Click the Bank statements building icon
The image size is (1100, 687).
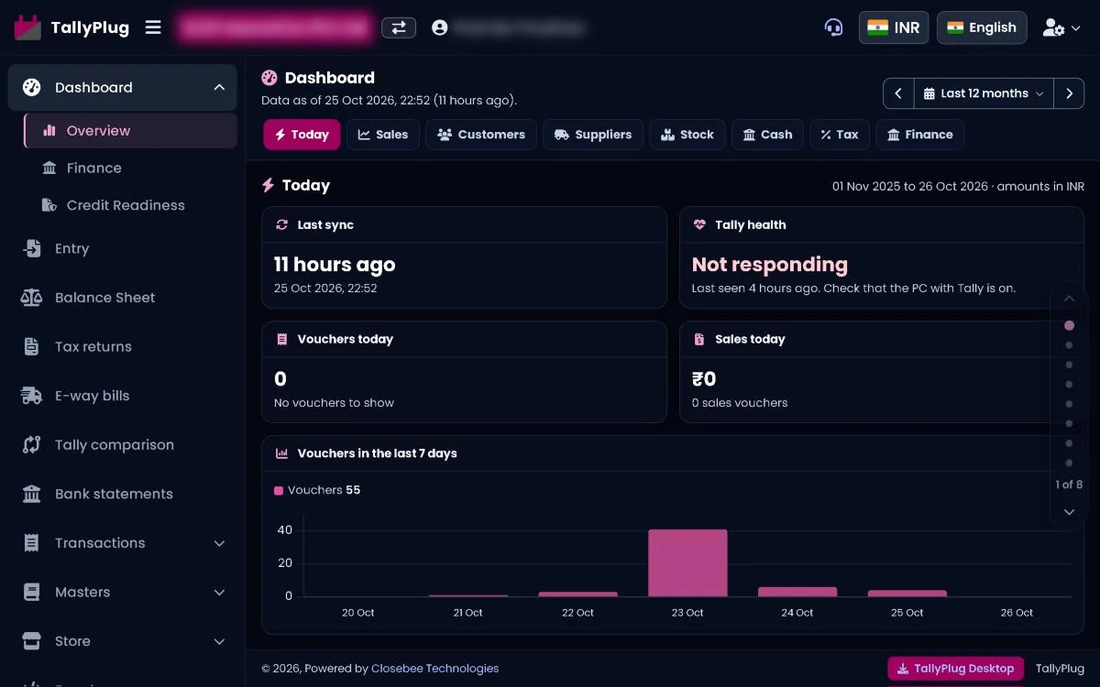click(x=32, y=495)
